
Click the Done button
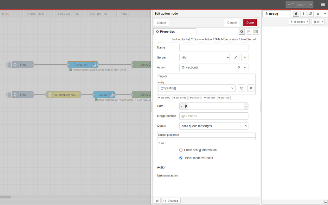(250, 23)
